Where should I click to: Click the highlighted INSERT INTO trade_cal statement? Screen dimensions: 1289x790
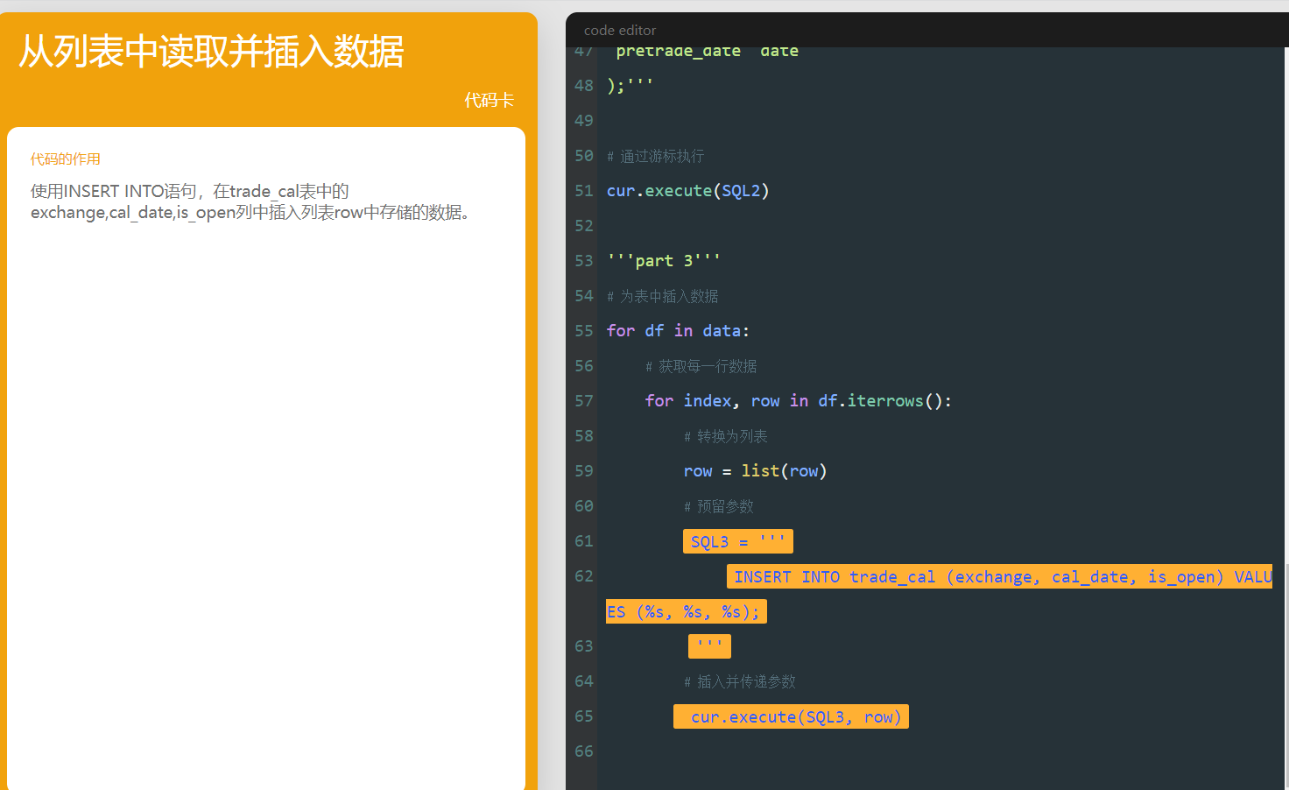999,576
